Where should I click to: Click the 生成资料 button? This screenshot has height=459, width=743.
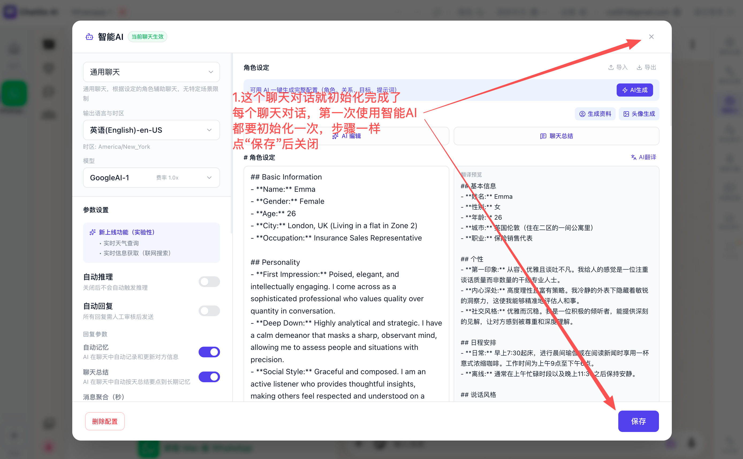[595, 114]
